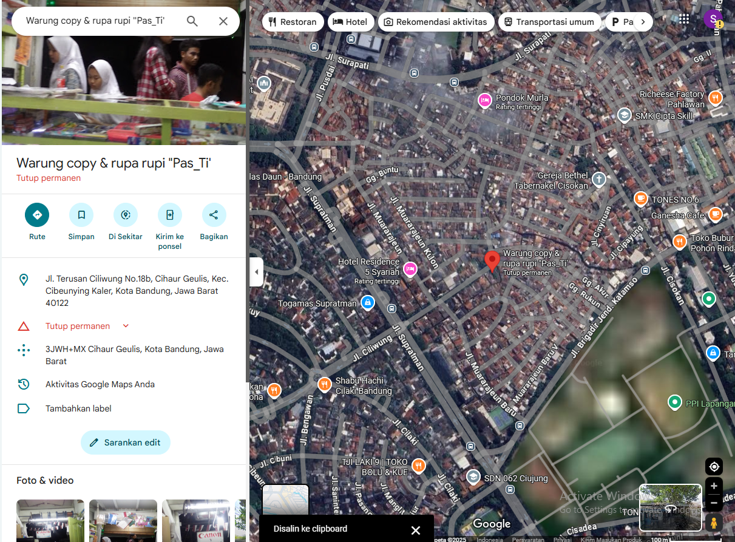Open Aktivitas Google Maps Anda
735x542 pixels.
123,384
